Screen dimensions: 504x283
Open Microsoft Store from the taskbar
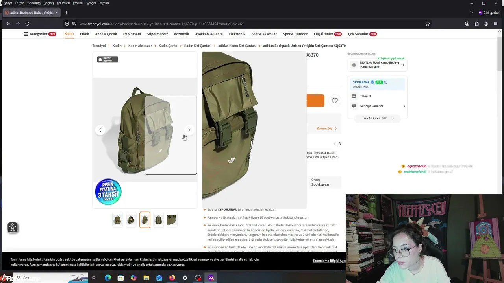[x=120, y=278]
